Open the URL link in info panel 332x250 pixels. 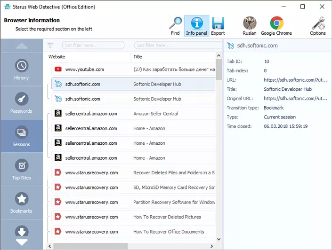tap(295, 80)
